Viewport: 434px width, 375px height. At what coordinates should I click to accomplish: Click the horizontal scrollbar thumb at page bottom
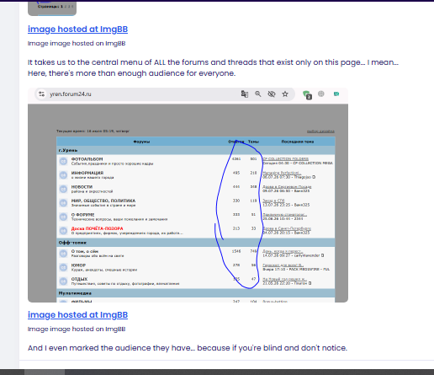click(45, 372)
